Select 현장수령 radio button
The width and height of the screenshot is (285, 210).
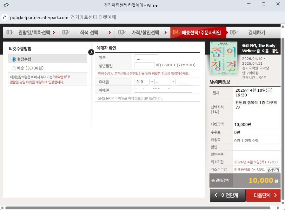(x=14, y=59)
